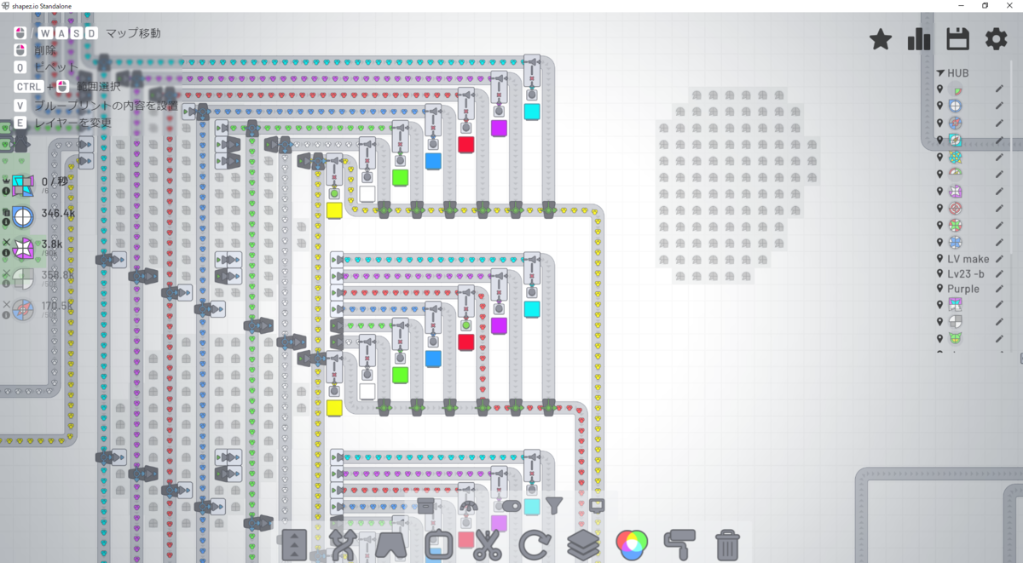Viewport: 1023px width, 563px height.
Task: Go to green cat-eared shape waypoint
Action: (x=956, y=338)
